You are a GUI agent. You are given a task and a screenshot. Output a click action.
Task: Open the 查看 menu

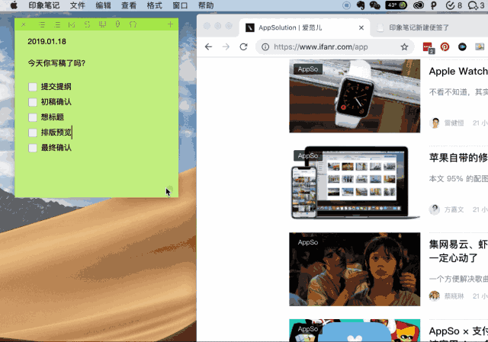point(129,5)
